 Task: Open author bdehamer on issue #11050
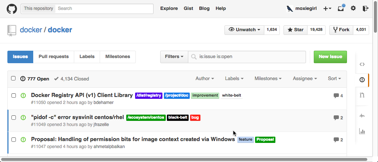(103, 102)
